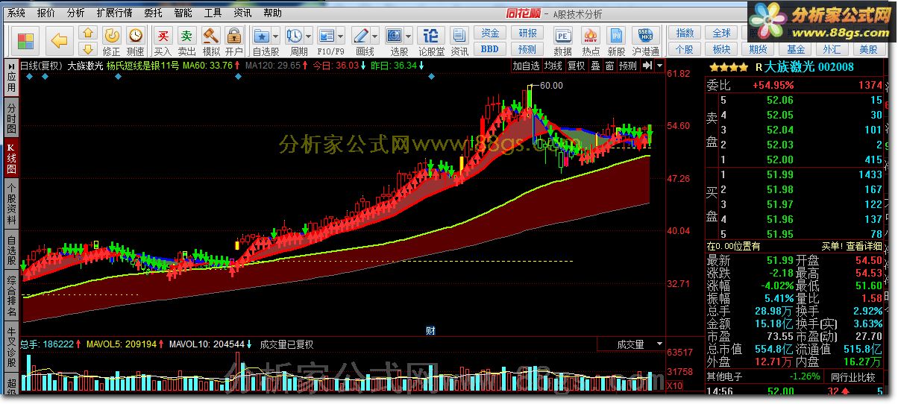
Task: Click the 委比 +54.95% value
Action: [x=773, y=85]
